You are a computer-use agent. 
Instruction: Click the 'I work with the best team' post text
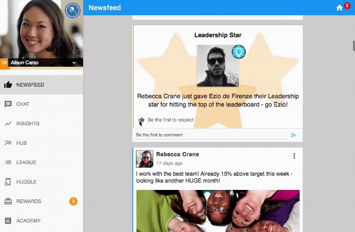(214, 177)
